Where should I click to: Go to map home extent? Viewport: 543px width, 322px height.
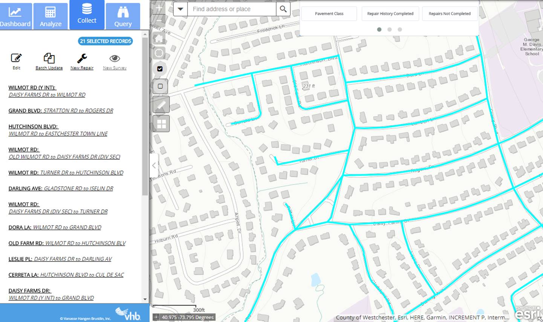[159, 39]
